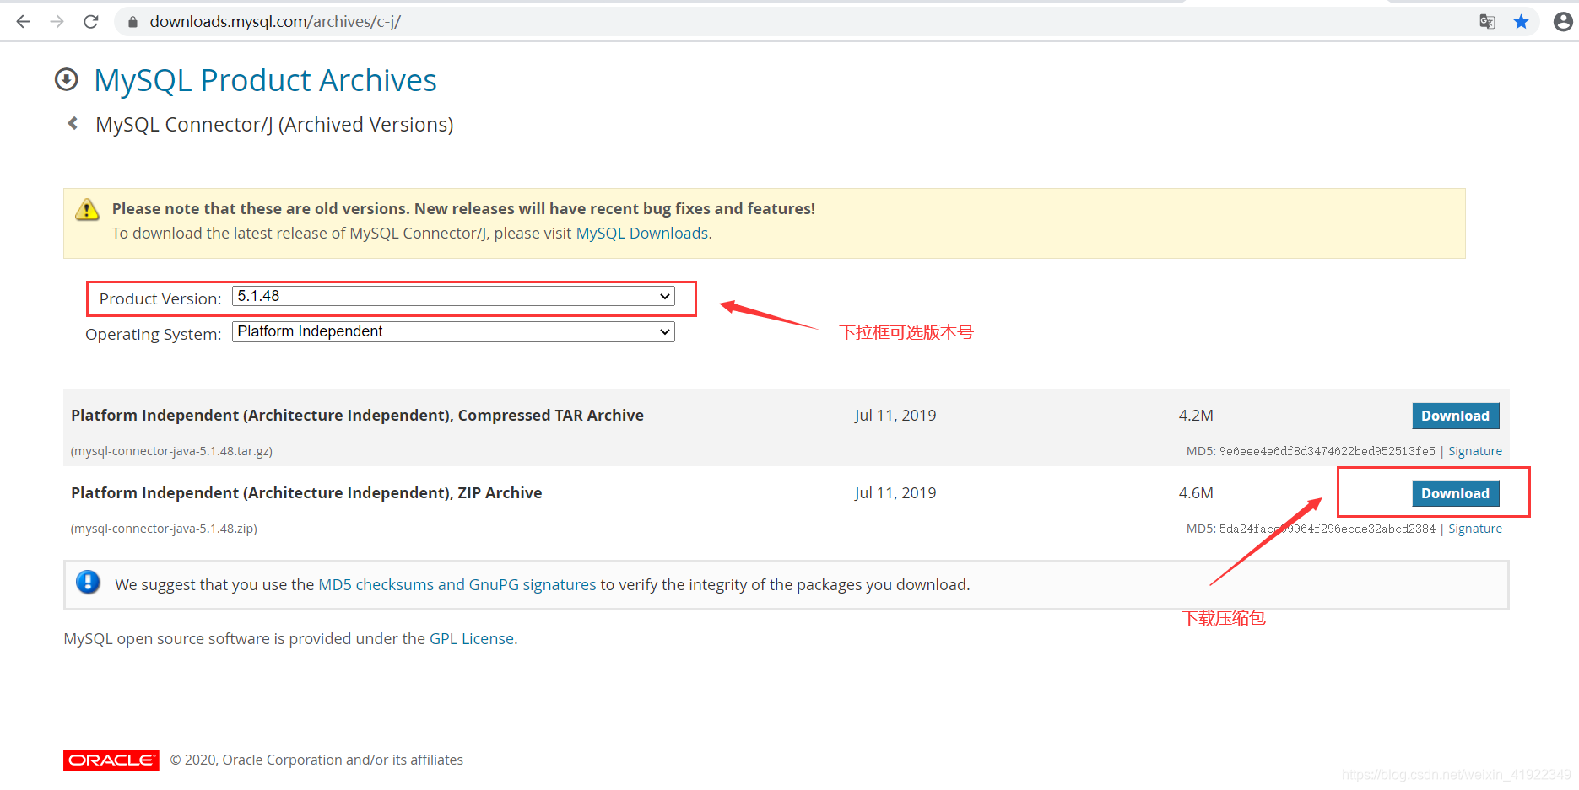Open the browser profile avatar icon
Screen dimensions: 1579x790
tap(1563, 22)
